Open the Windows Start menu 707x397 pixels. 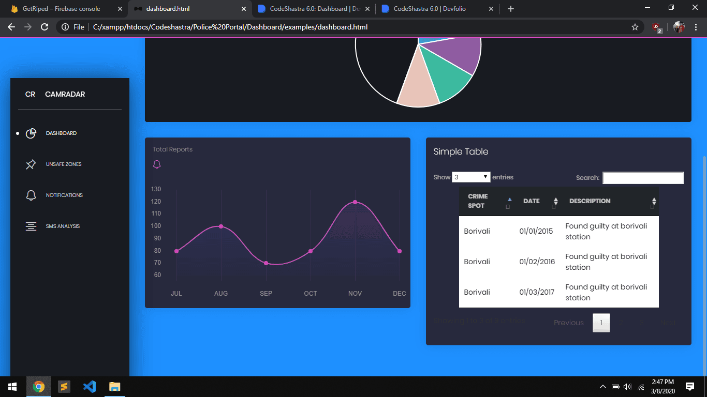tap(12, 387)
